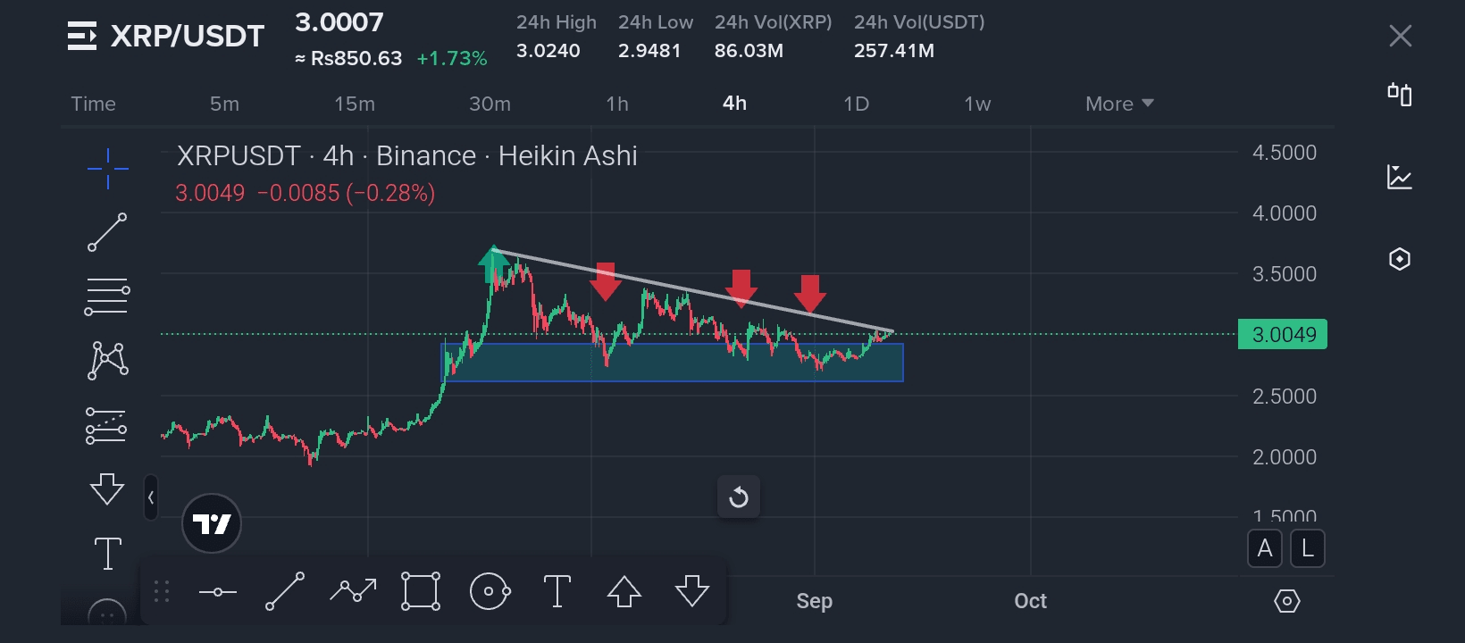Screen dimensions: 1465x643
Task: Toggle auto scale with the A button
Action: (1265, 548)
